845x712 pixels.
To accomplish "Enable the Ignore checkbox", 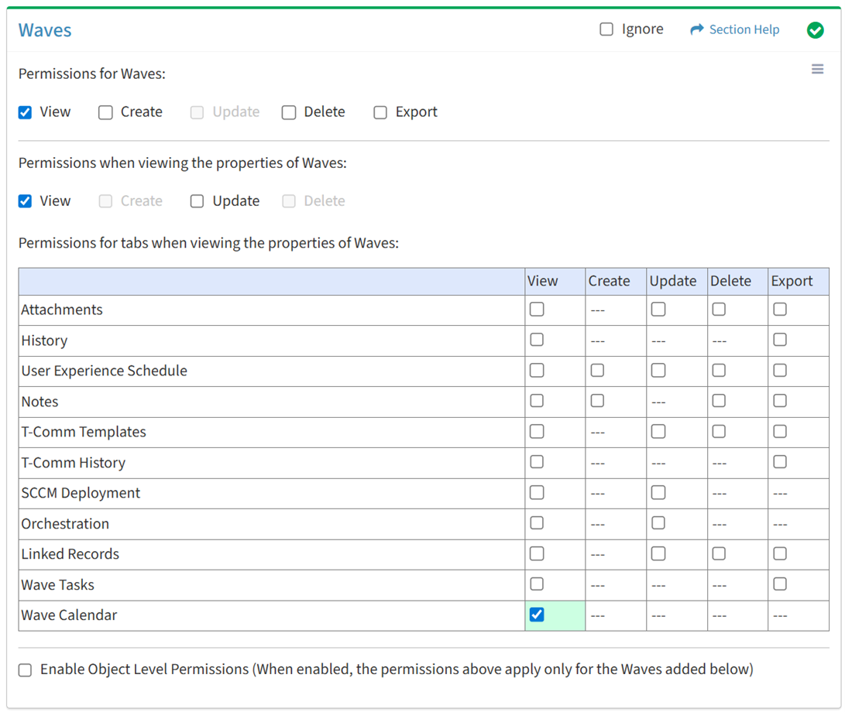I will point(606,29).
